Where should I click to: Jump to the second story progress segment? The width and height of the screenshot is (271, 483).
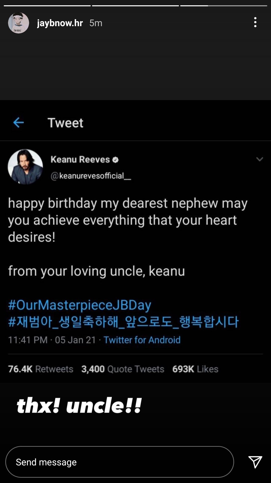pos(135,6)
